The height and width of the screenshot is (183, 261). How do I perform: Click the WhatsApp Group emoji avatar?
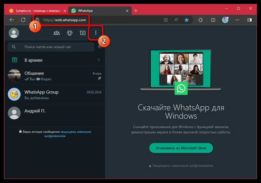coord(14,94)
